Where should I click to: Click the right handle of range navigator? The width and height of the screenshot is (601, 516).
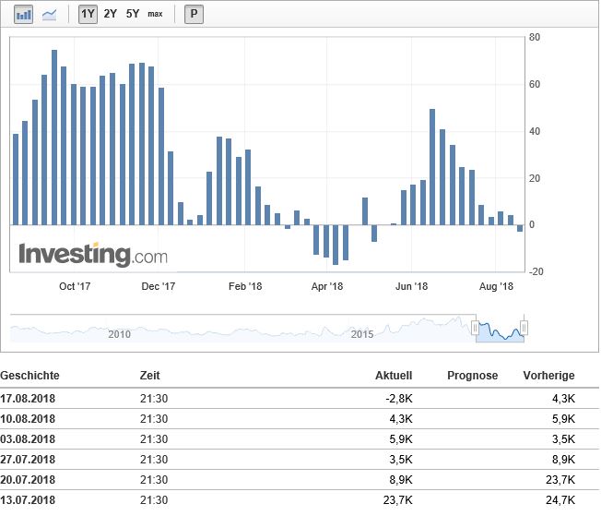pos(524,328)
